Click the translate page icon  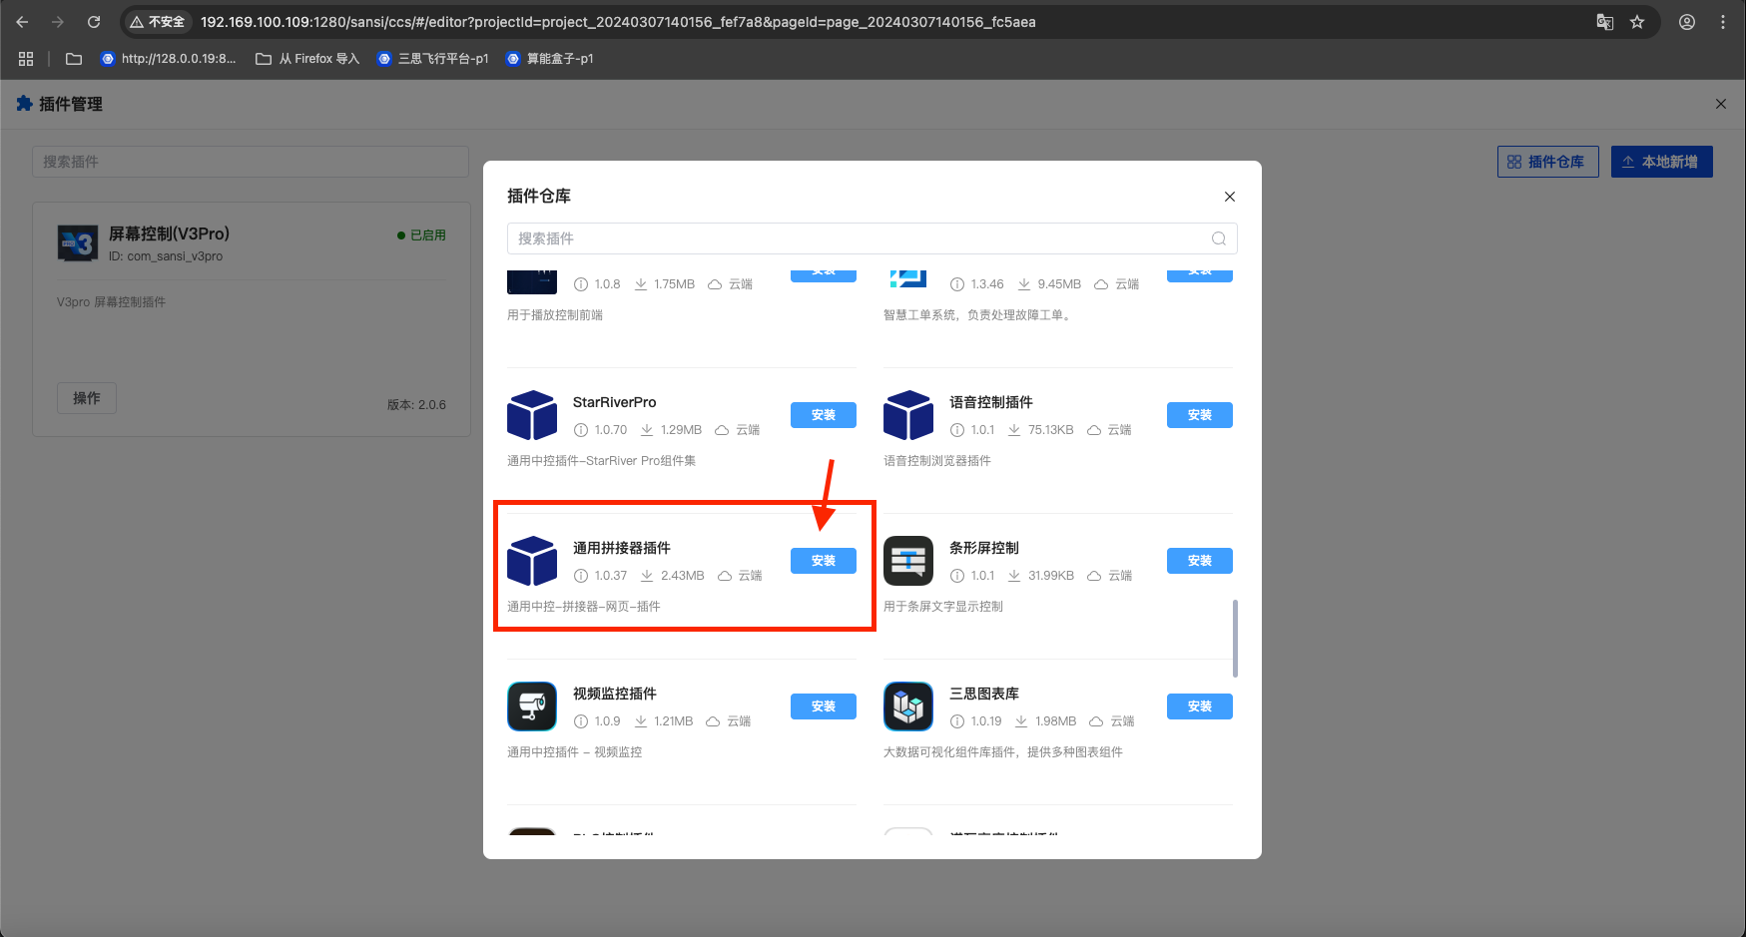(1605, 22)
